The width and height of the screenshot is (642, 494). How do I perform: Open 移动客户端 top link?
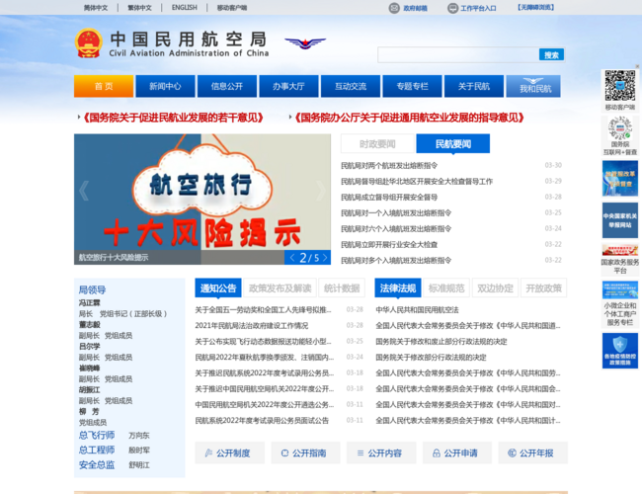[232, 8]
